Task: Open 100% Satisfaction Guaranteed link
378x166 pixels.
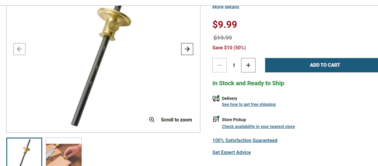Action: (x=245, y=140)
